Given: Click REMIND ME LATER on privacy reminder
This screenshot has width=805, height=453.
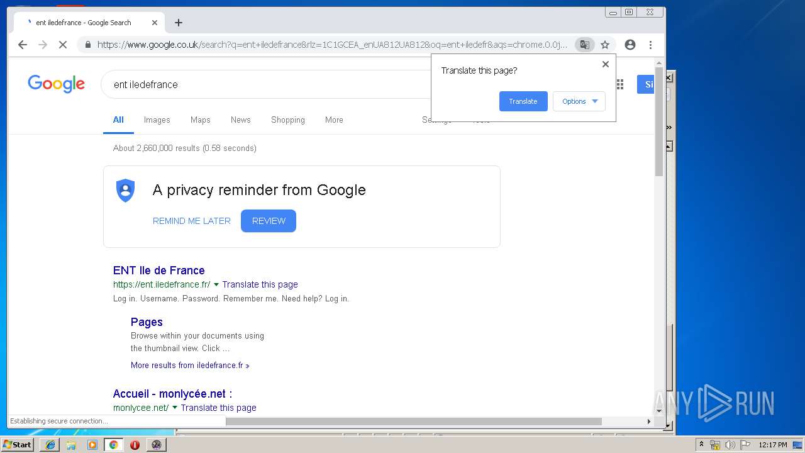Looking at the screenshot, I should 192,221.
